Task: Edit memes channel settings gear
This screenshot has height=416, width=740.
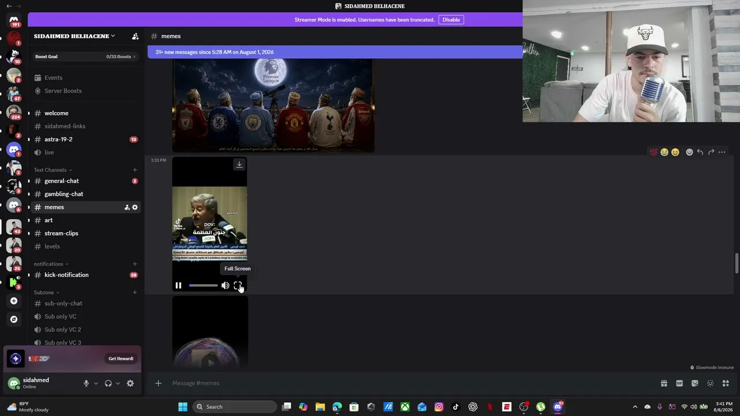Action: pos(135,207)
